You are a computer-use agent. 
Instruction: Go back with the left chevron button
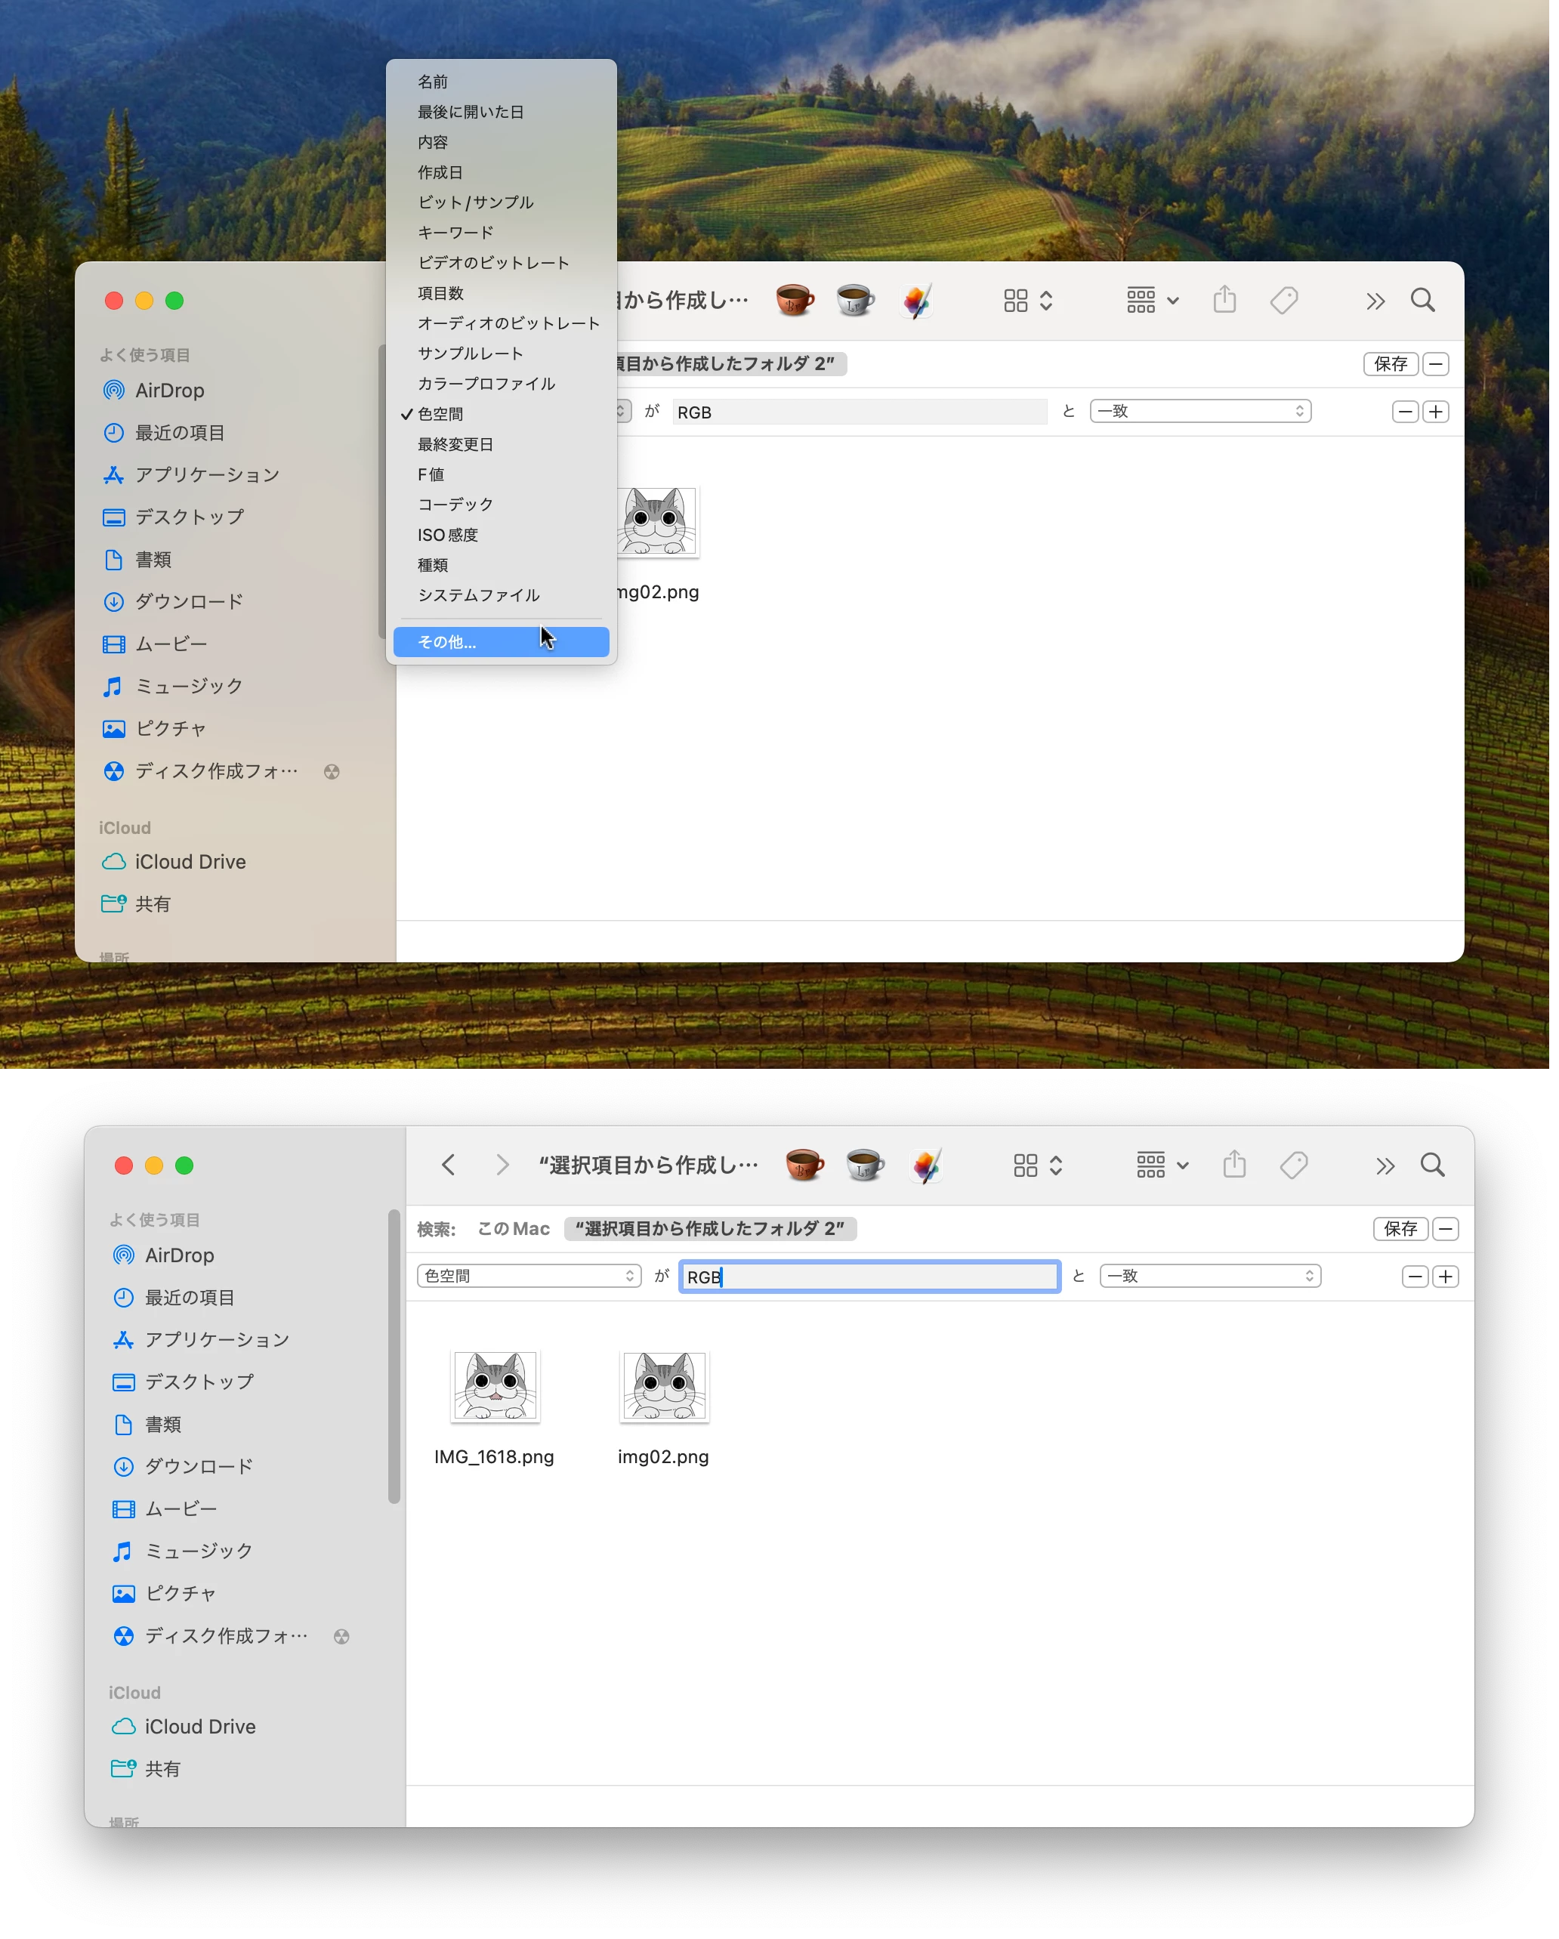click(449, 1166)
